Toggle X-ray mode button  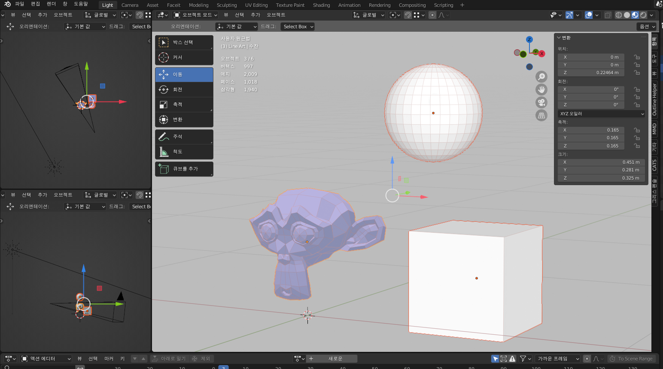[x=608, y=15]
